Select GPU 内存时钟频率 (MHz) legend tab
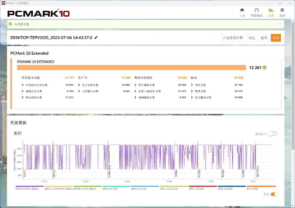Viewport: 295px width, 208px height. pyautogui.click(x=58, y=188)
